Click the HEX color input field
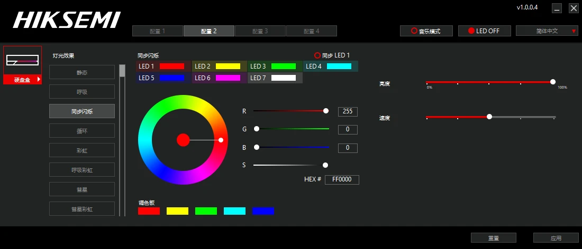Image resolution: width=582 pixels, height=249 pixels. (x=342, y=179)
